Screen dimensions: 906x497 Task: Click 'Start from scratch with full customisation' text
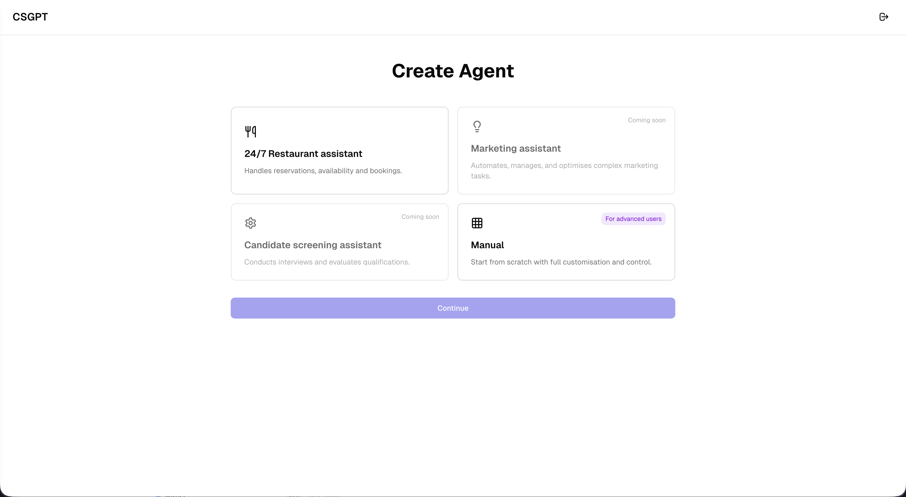point(561,262)
